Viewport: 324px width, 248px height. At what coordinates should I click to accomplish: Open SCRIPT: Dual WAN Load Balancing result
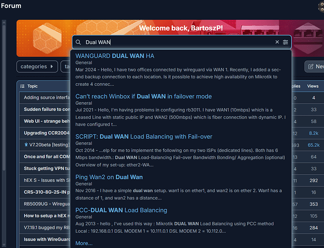[144, 137]
